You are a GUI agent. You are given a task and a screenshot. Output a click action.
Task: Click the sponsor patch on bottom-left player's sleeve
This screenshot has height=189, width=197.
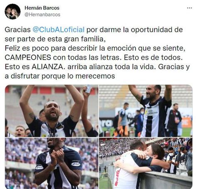(76, 164)
